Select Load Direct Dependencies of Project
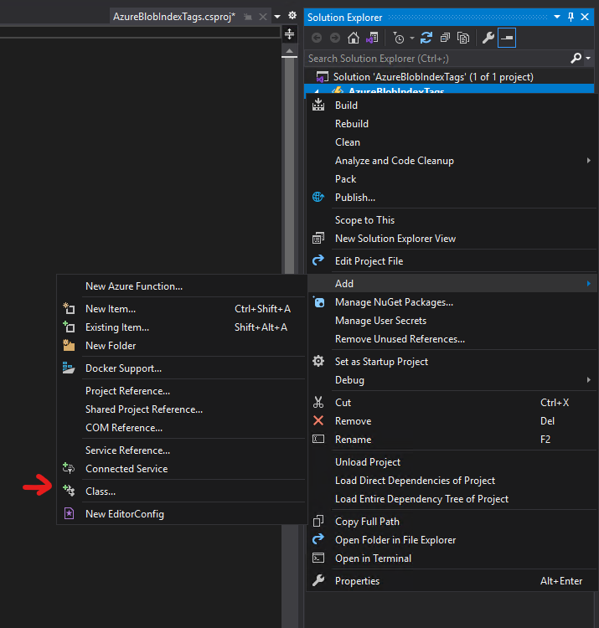Screen dimensions: 599x628 point(452,481)
